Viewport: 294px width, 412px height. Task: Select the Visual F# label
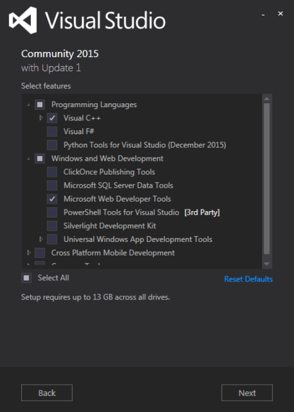(79, 131)
